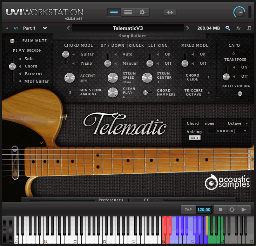
Task: Go to next preset arrow
Action: coord(188,28)
